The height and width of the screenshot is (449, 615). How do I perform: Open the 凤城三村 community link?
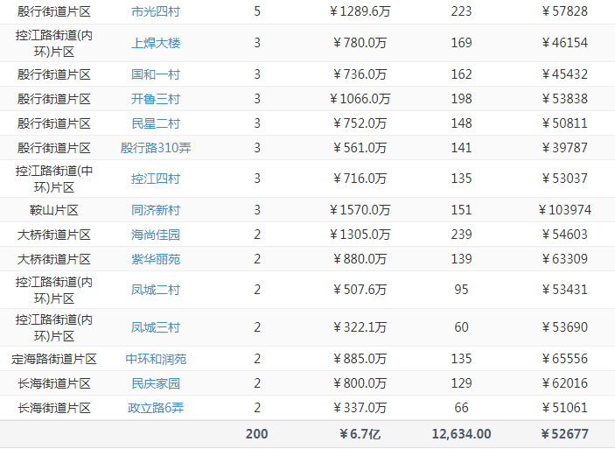[x=156, y=327]
